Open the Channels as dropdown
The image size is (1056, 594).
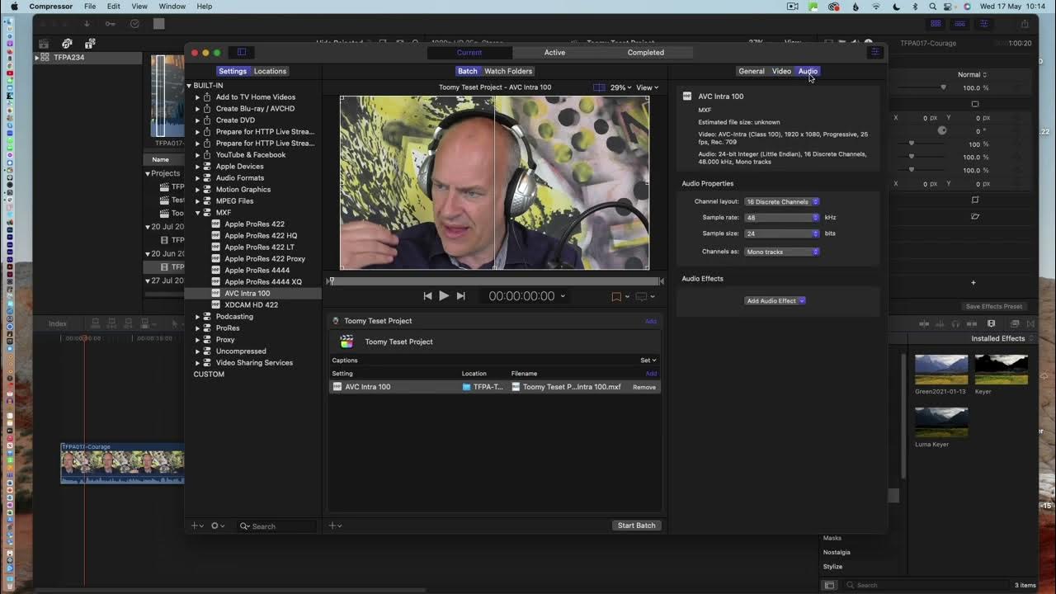[781, 252]
